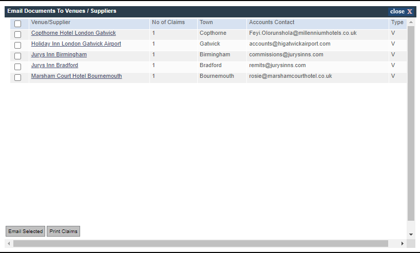Click the Type column header

click(398, 24)
